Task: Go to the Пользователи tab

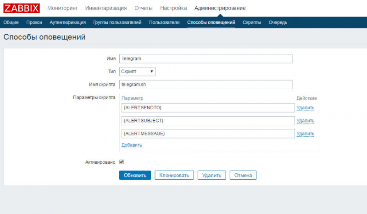Action: coord(164,22)
